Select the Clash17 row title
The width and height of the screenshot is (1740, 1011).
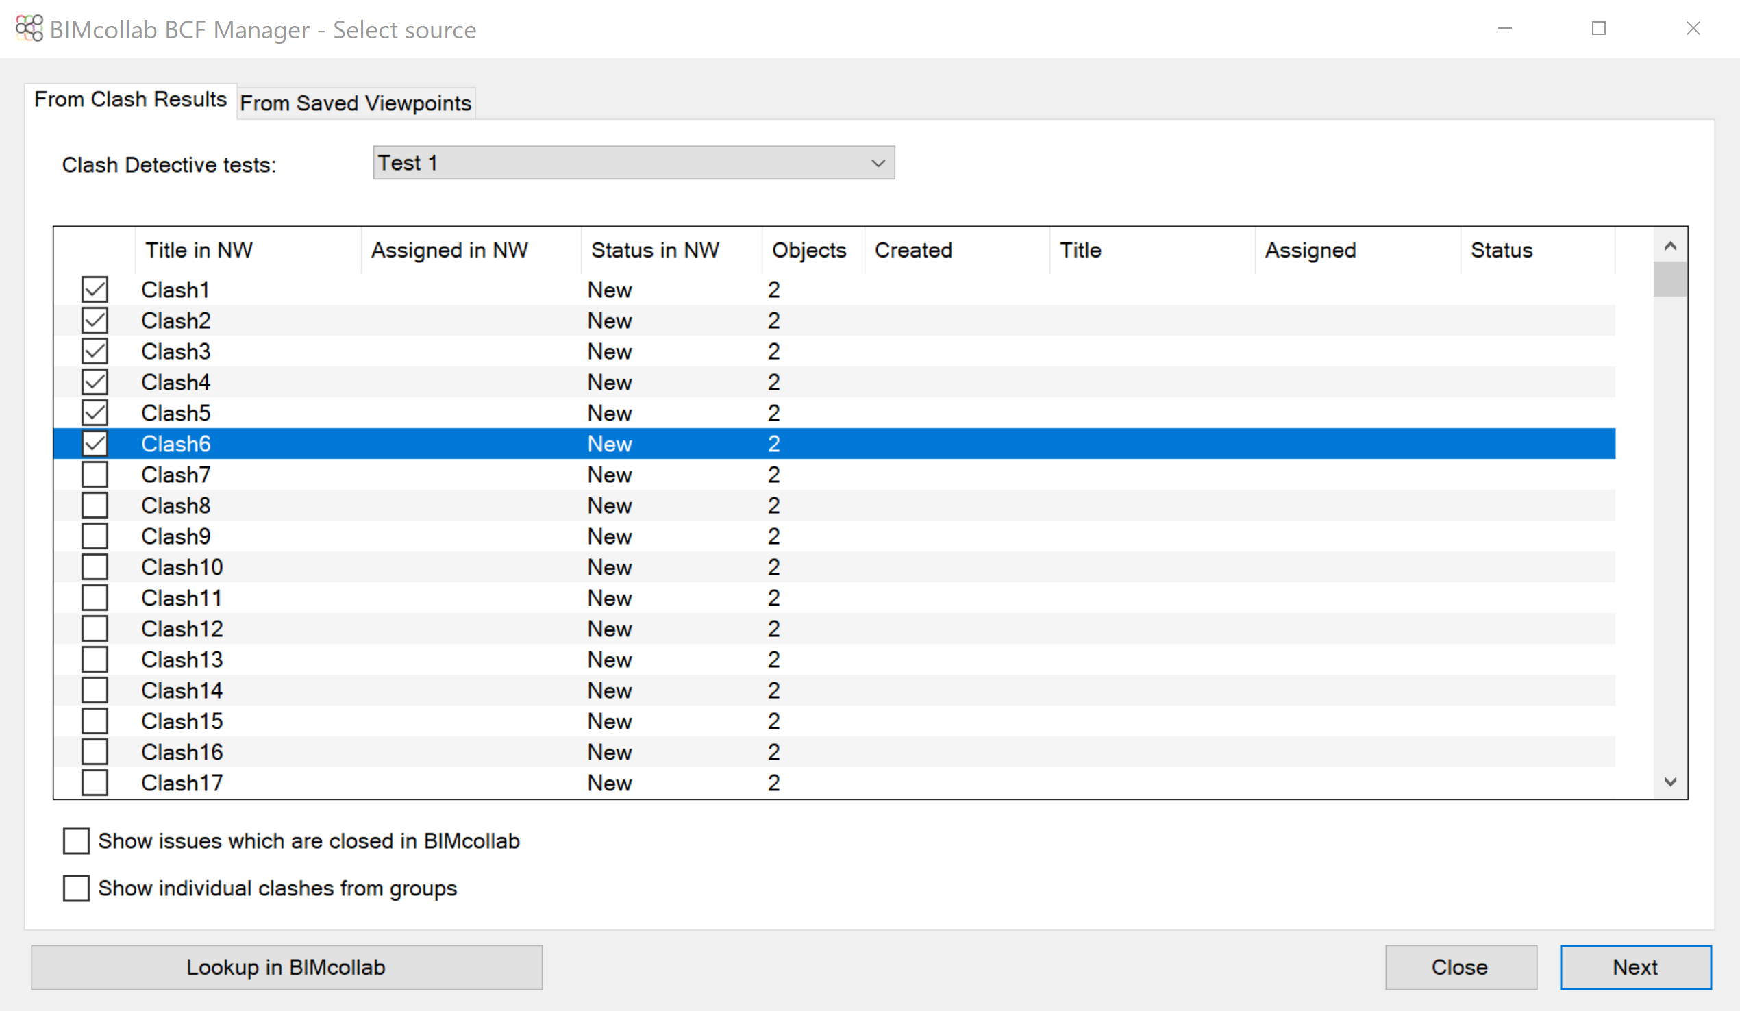182,783
